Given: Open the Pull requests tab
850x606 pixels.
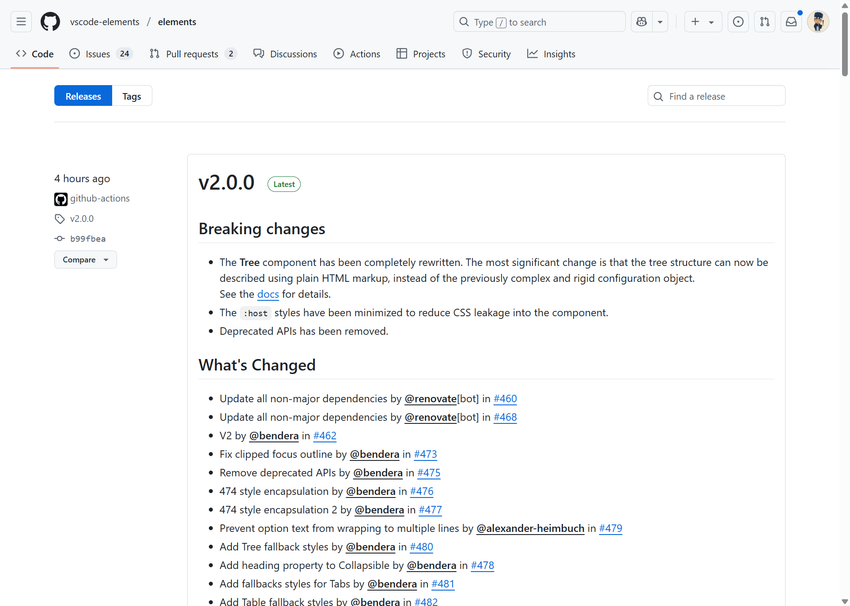Looking at the screenshot, I should (193, 54).
